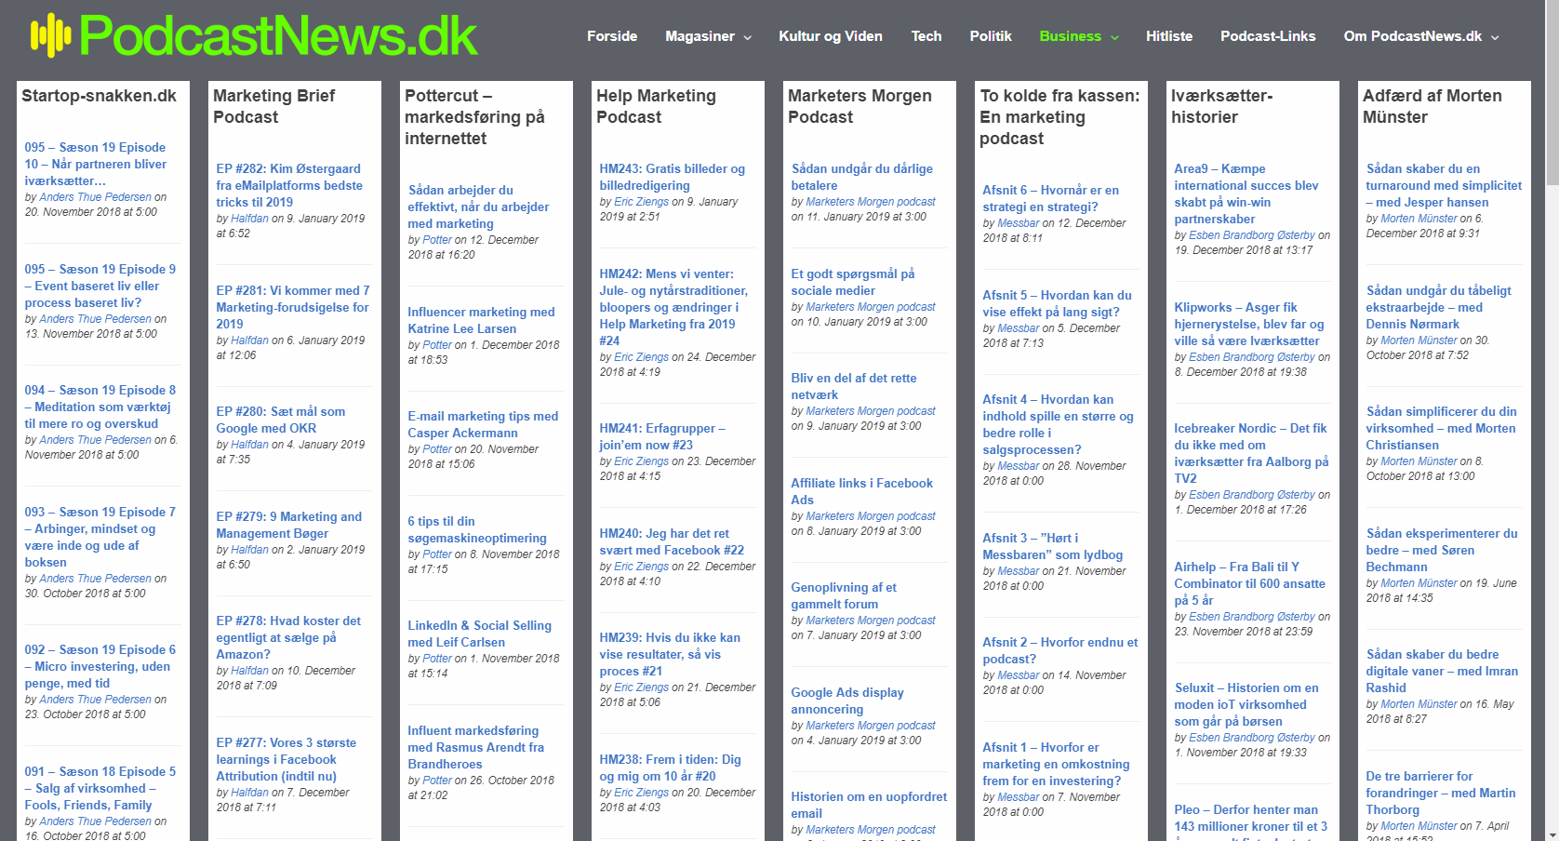
Task: Open Airhelp Fra Bali til Y Combinator episode
Action: (x=1249, y=583)
